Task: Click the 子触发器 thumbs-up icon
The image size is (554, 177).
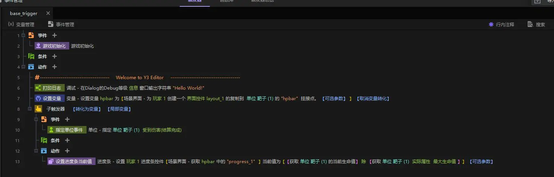Action: click(x=38, y=109)
